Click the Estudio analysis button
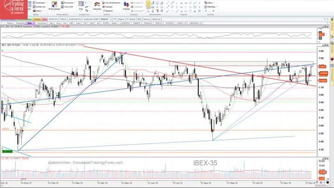This screenshot has width=334, height=188. pos(108,7)
